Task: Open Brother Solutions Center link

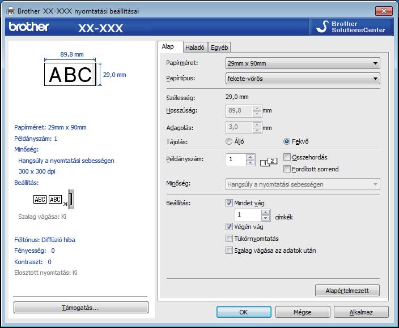Action: [351, 27]
